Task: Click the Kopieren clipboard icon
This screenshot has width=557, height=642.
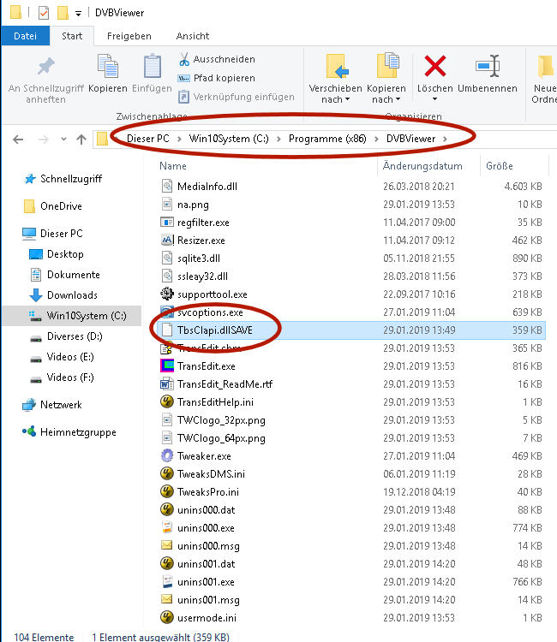Action: (x=108, y=66)
